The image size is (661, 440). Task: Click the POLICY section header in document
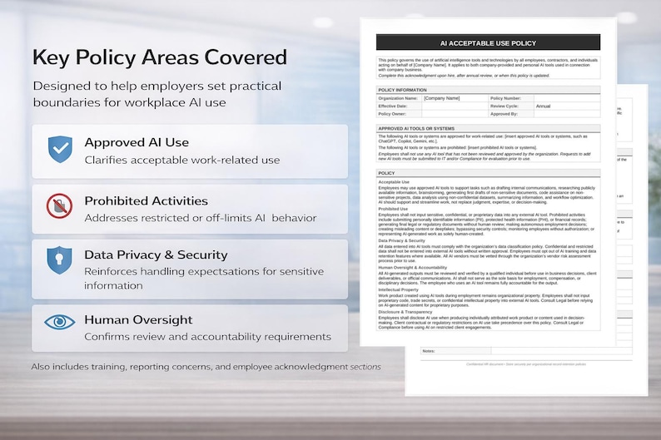488,173
